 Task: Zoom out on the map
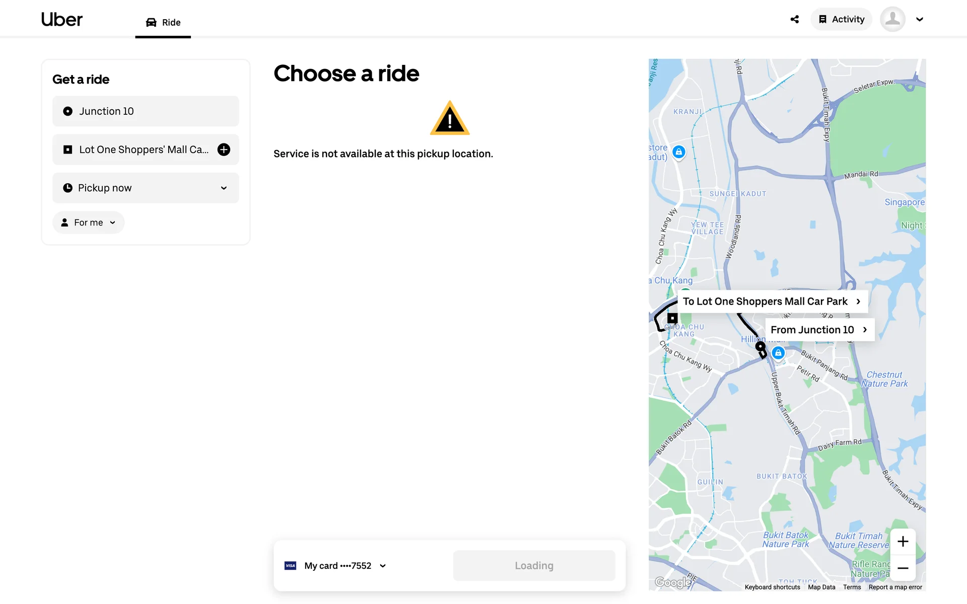[903, 568]
